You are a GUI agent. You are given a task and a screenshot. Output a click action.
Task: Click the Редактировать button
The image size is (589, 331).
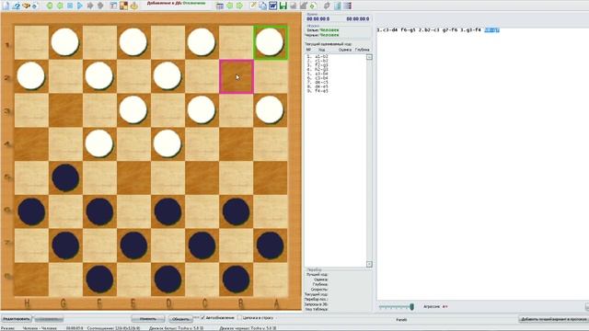tap(17, 319)
